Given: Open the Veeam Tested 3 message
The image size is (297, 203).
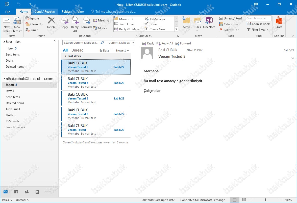Looking at the screenshot, I should (x=96, y=98).
